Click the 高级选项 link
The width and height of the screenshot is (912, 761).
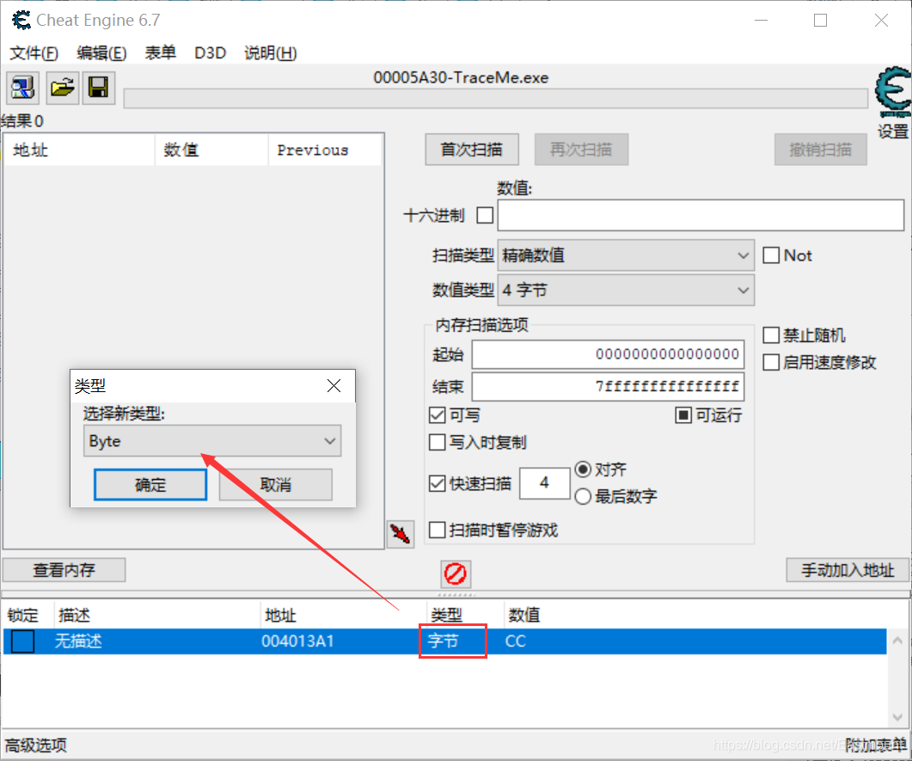(36, 746)
